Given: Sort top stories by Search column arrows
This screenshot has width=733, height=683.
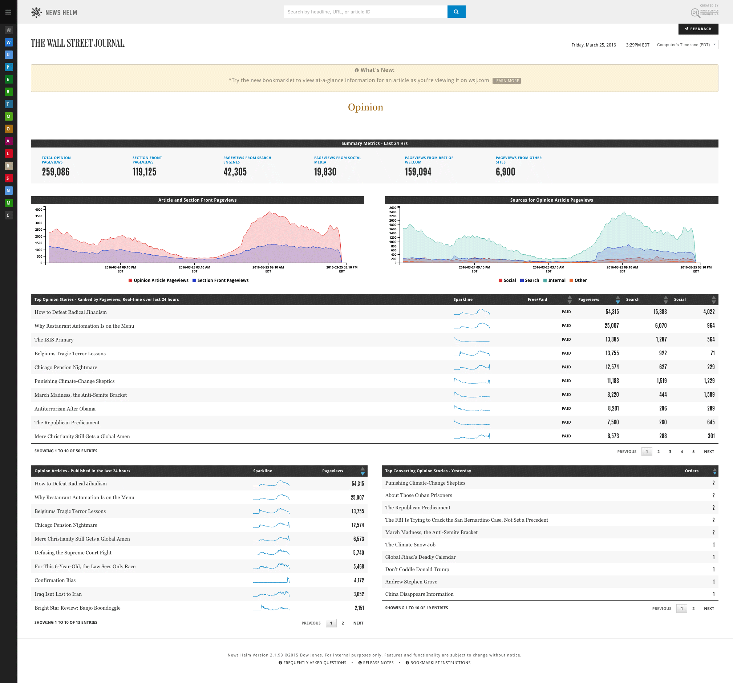Looking at the screenshot, I should (665, 299).
